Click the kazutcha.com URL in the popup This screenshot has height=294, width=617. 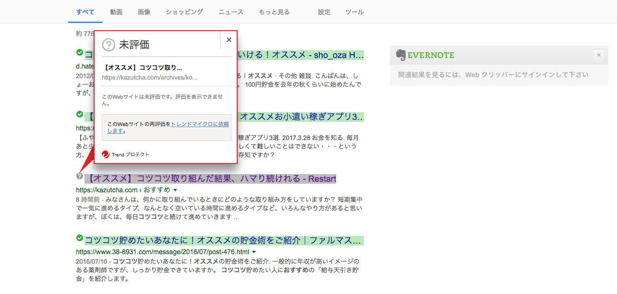pos(150,77)
